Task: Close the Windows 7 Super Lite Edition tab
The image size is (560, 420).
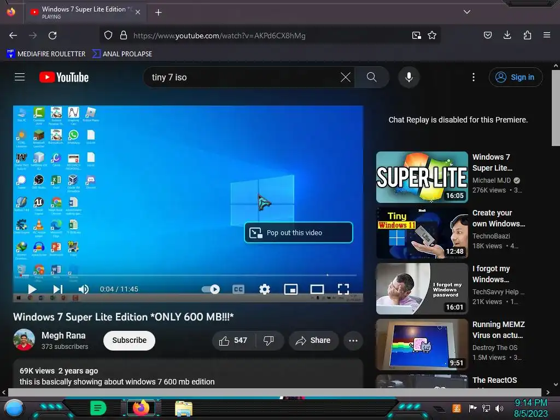Action: pyautogui.click(x=138, y=12)
